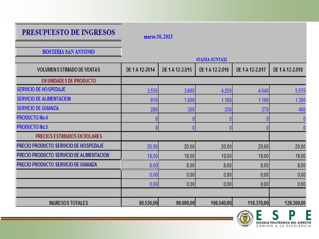Click column header DE 1 A 12-2.017

pyautogui.click(x=251, y=70)
